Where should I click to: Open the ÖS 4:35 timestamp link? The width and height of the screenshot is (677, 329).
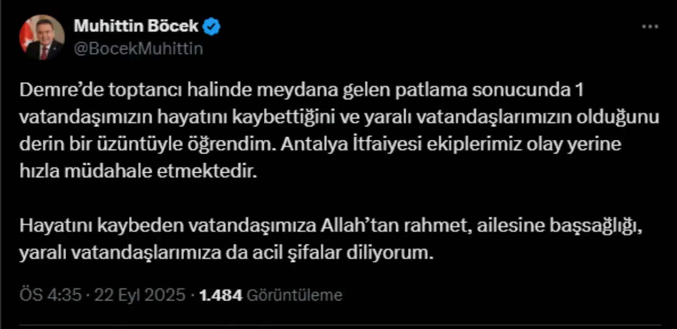pyautogui.click(x=51, y=295)
